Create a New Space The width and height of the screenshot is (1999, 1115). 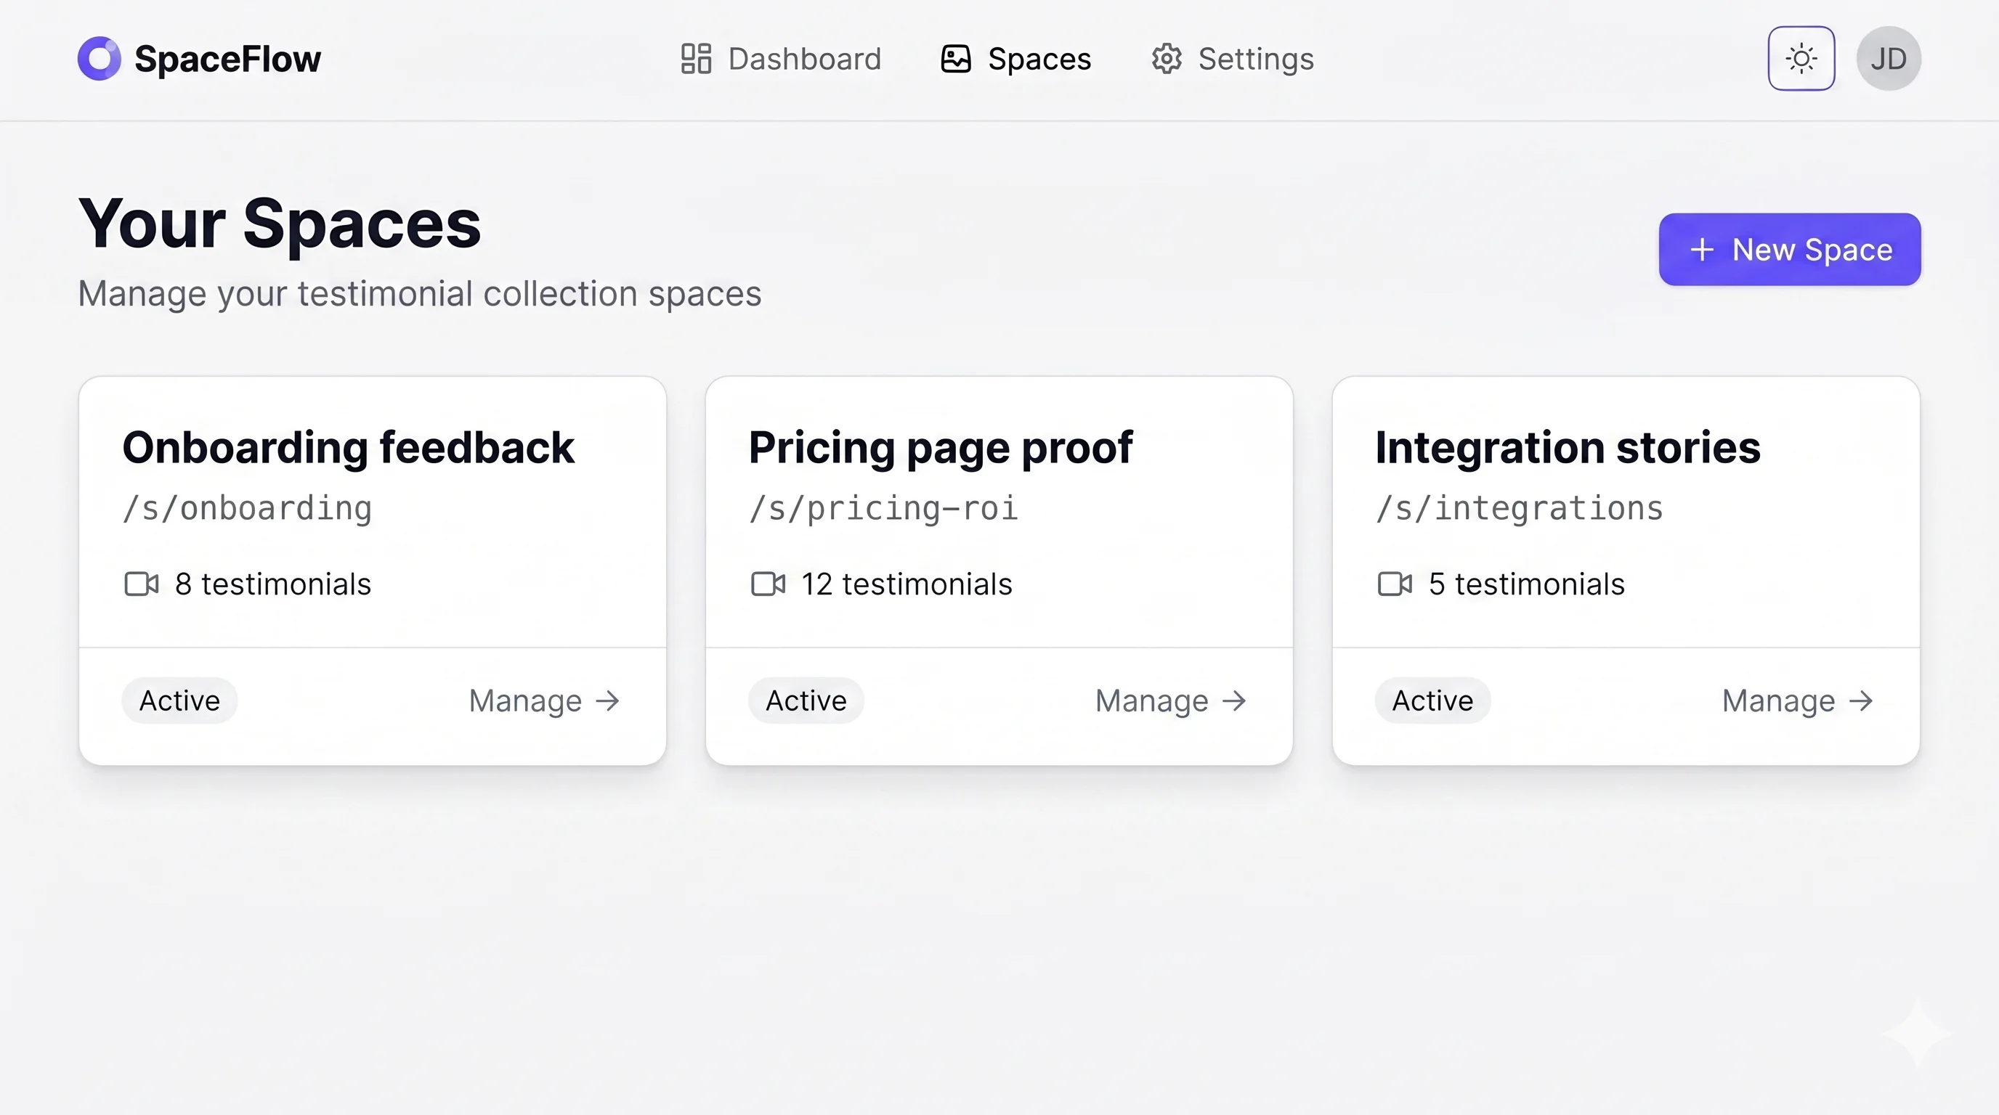pos(1790,250)
